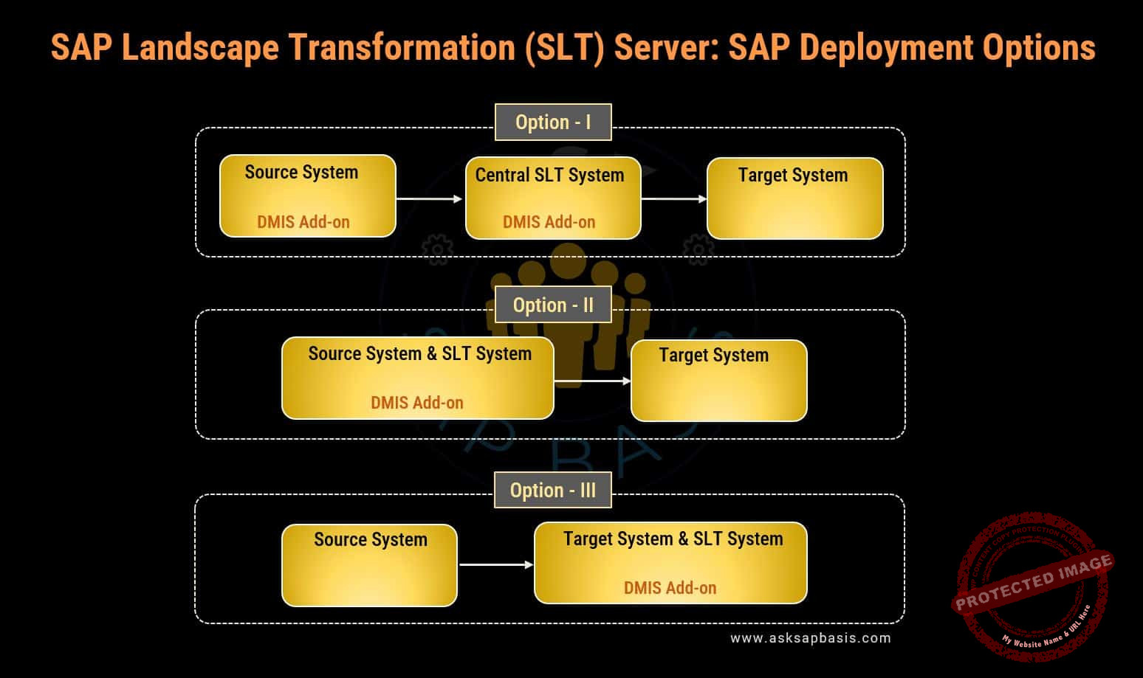Open the www.asksapbasis.com link

tap(811, 638)
